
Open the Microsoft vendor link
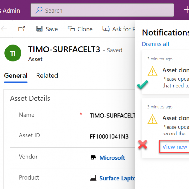click(112, 158)
